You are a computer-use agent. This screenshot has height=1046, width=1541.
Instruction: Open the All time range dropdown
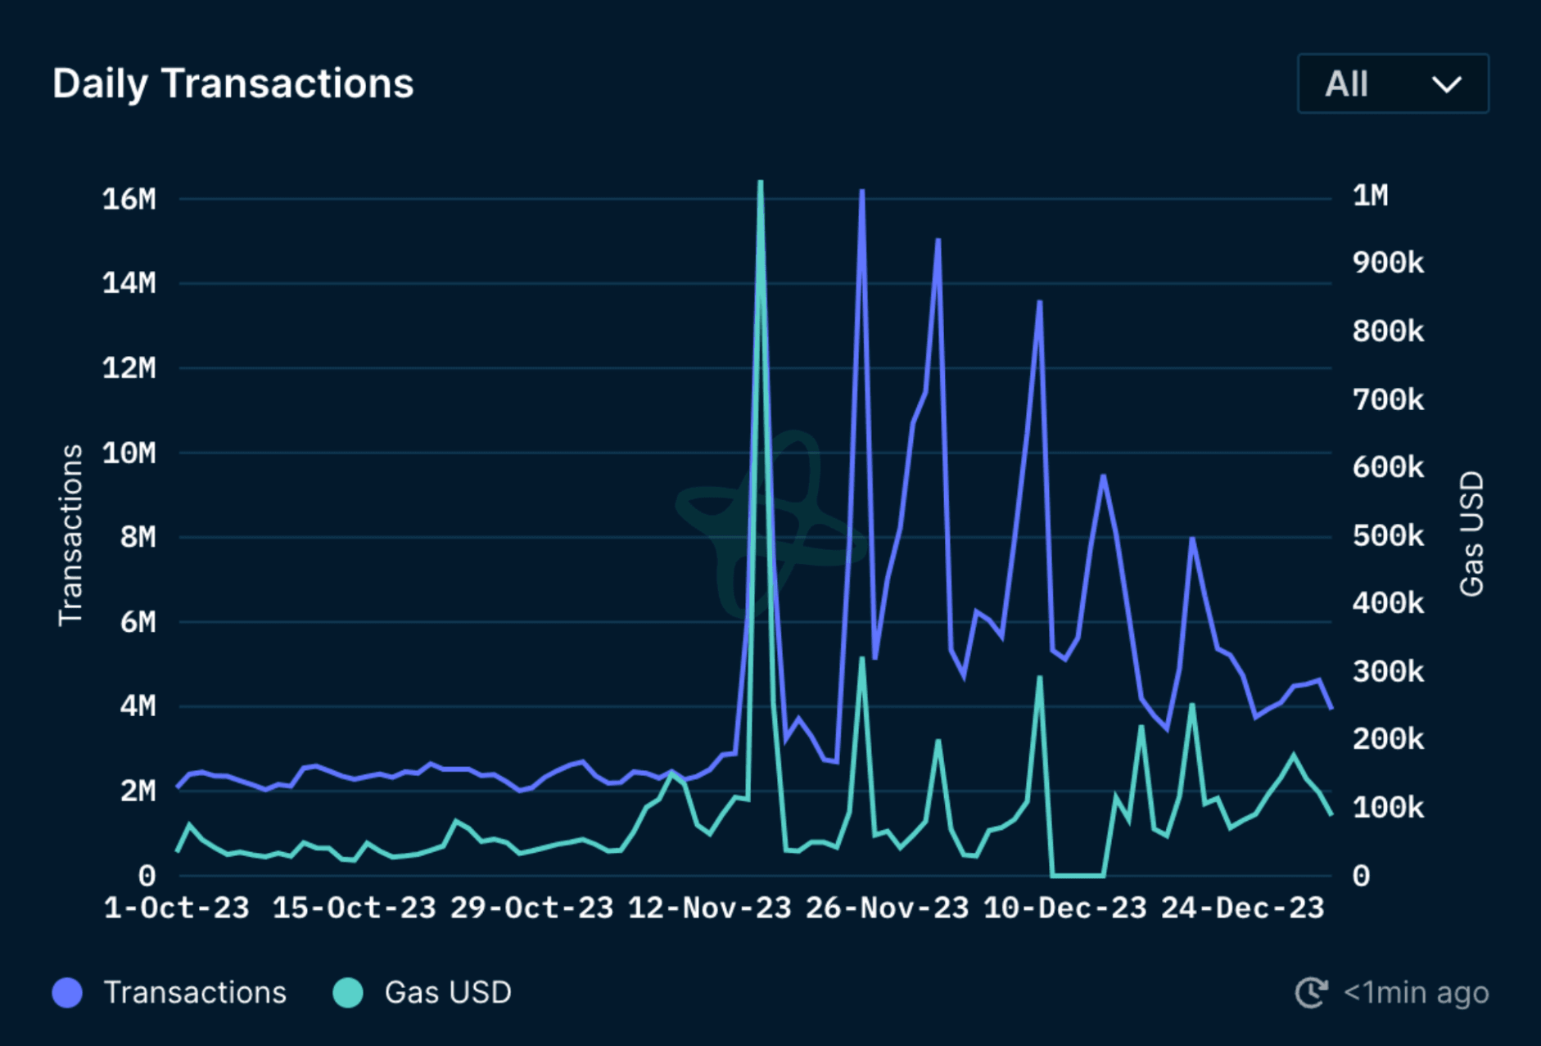coord(1391,83)
